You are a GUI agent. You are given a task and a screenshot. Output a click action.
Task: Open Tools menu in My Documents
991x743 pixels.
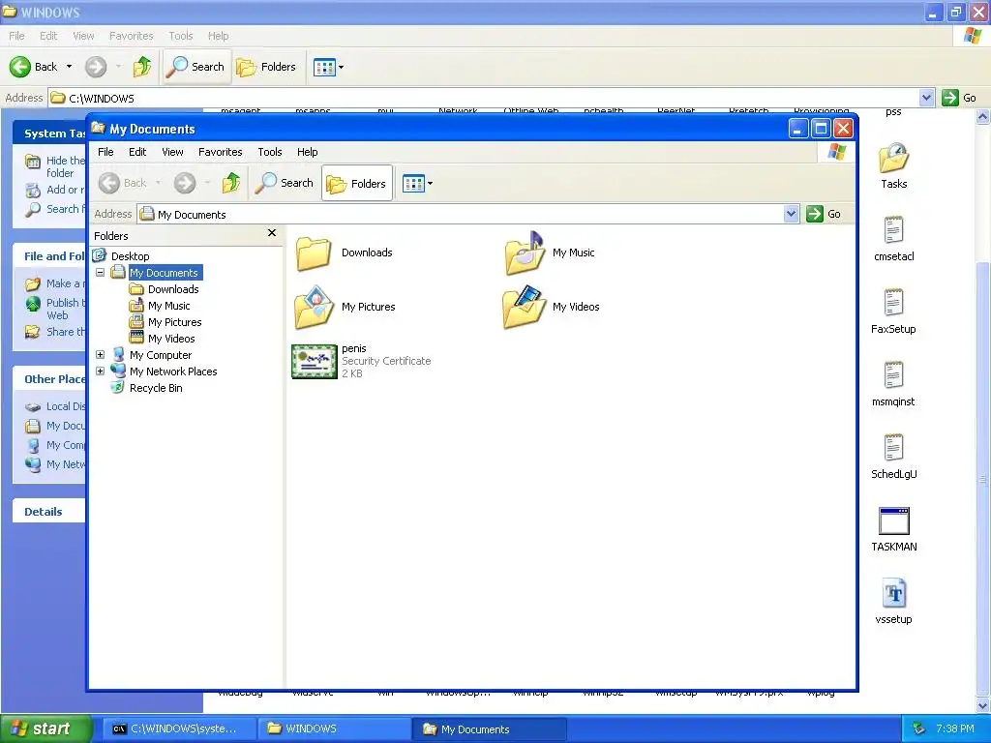click(269, 152)
